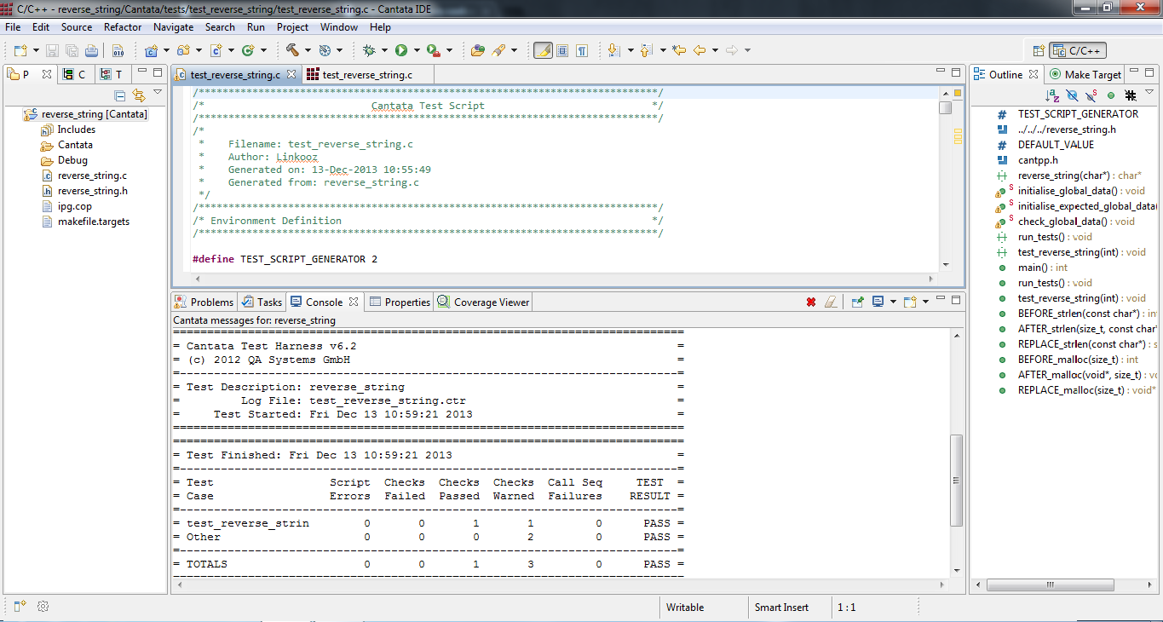Viewport: 1163px width, 622px height.
Task: Click the binary 010 build icon
Action: [x=118, y=50]
